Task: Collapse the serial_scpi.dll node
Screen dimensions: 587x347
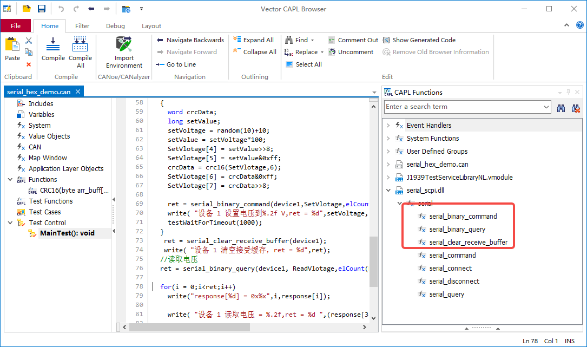Action: tap(388, 191)
